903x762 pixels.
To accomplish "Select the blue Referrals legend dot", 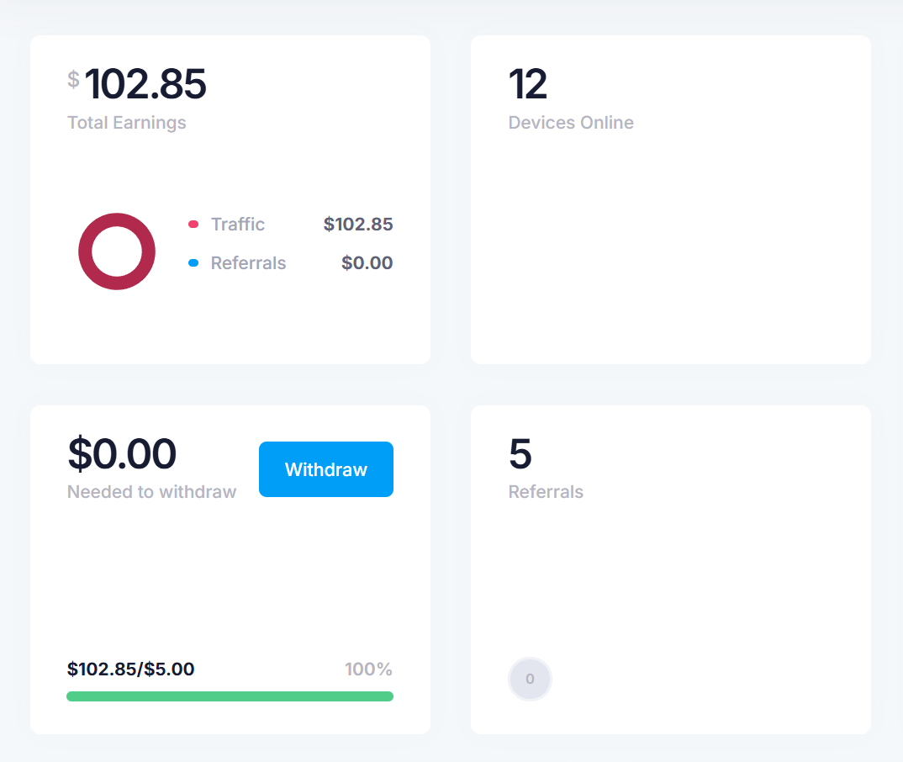I will pyautogui.click(x=193, y=263).
